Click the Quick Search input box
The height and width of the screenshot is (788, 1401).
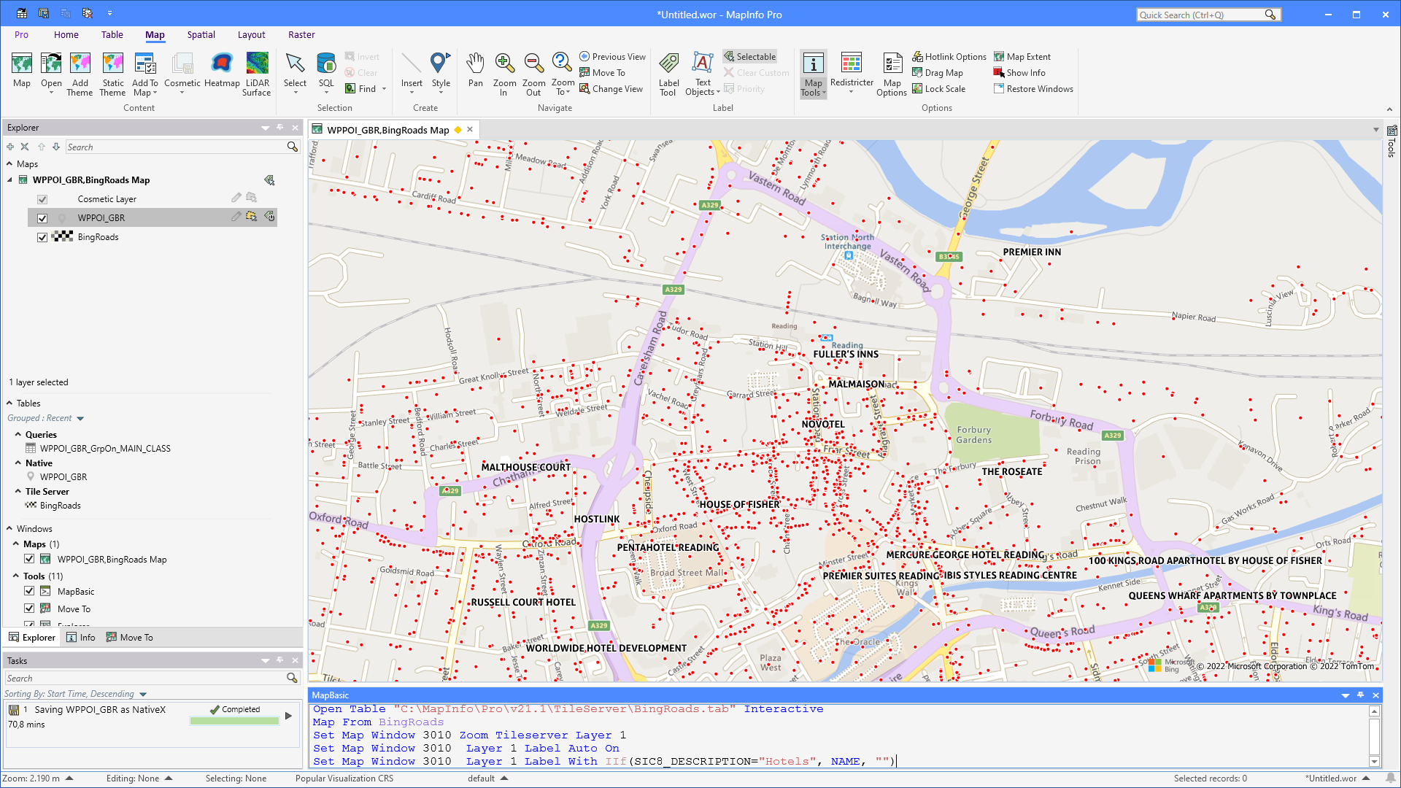coord(1200,15)
